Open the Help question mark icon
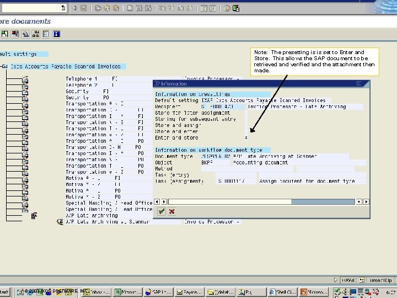This screenshot has width=397, height=298. click(227, 8)
